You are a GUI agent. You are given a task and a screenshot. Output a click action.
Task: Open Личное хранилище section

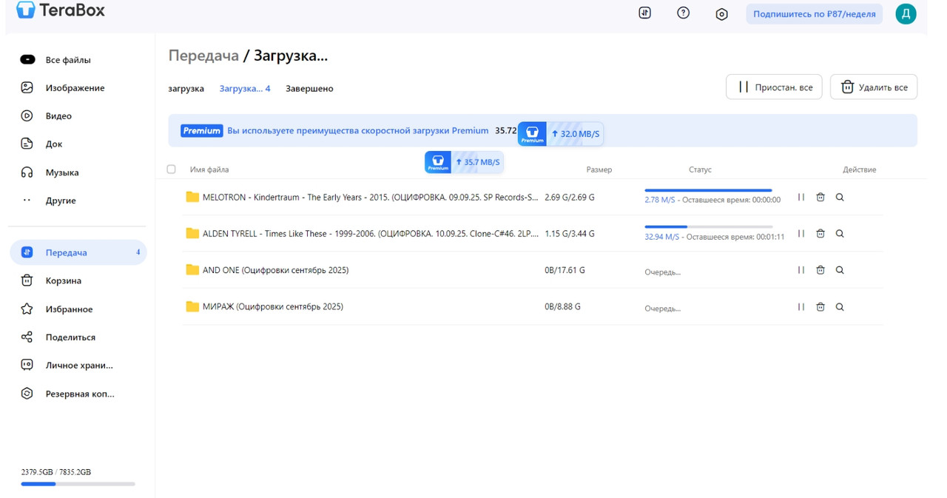coord(78,366)
